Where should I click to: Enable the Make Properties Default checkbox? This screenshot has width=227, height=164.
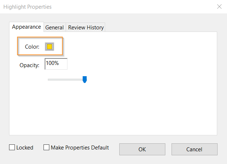pos(46,147)
